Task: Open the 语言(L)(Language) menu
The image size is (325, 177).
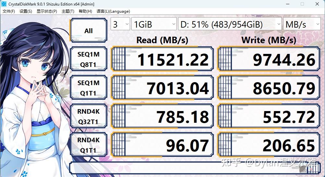Action: (x=114, y=11)
